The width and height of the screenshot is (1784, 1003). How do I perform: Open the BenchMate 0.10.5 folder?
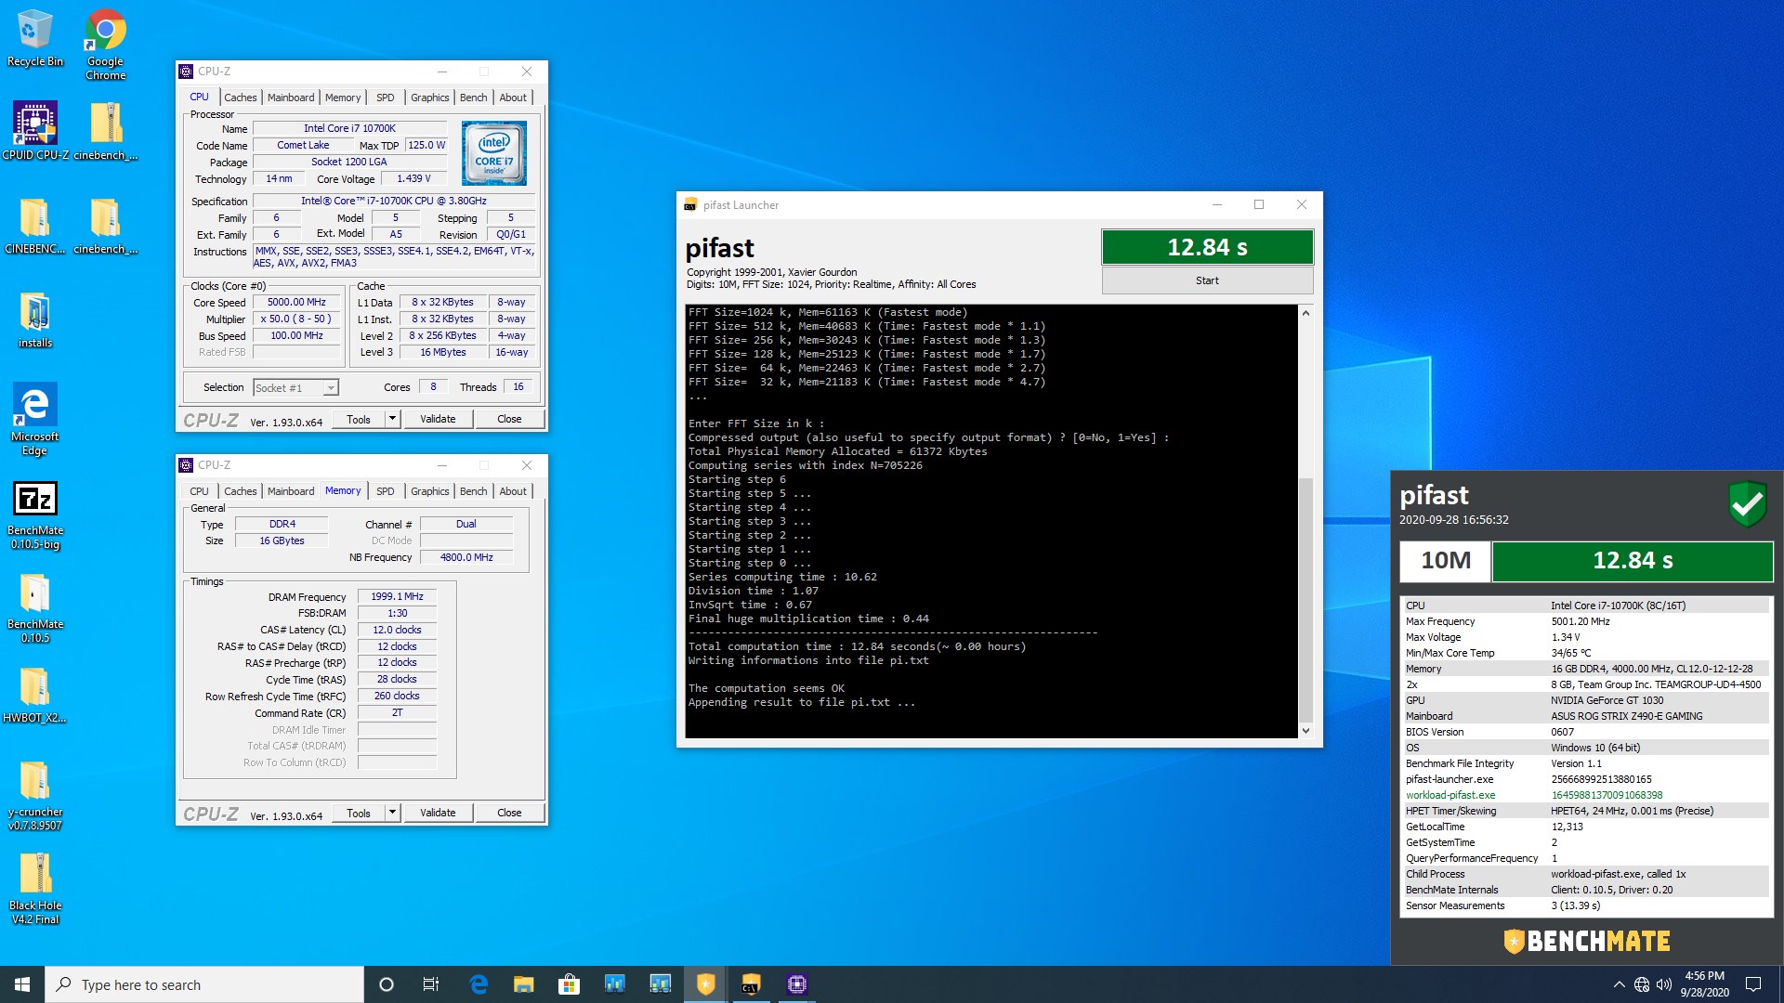click(x=35, y=608)
